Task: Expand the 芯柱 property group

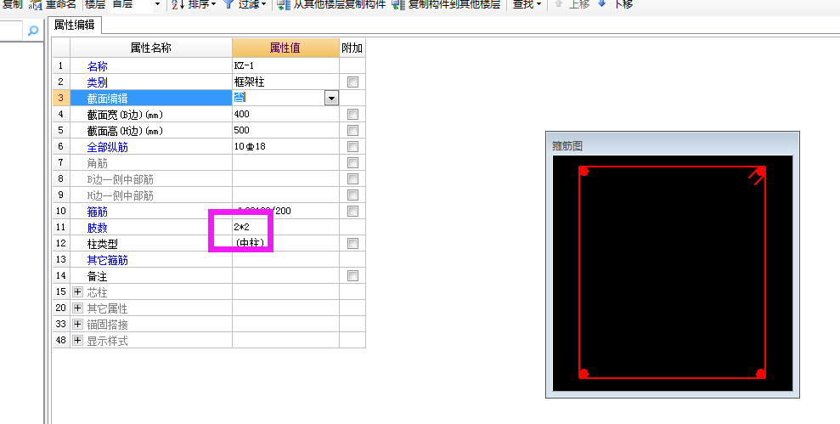Action: click(77, 292)
